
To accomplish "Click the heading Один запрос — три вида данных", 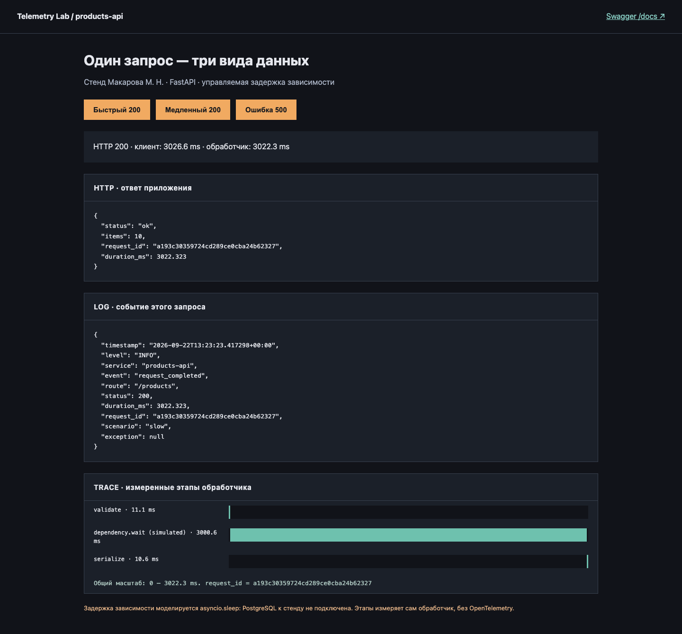I will pos(196,61).
